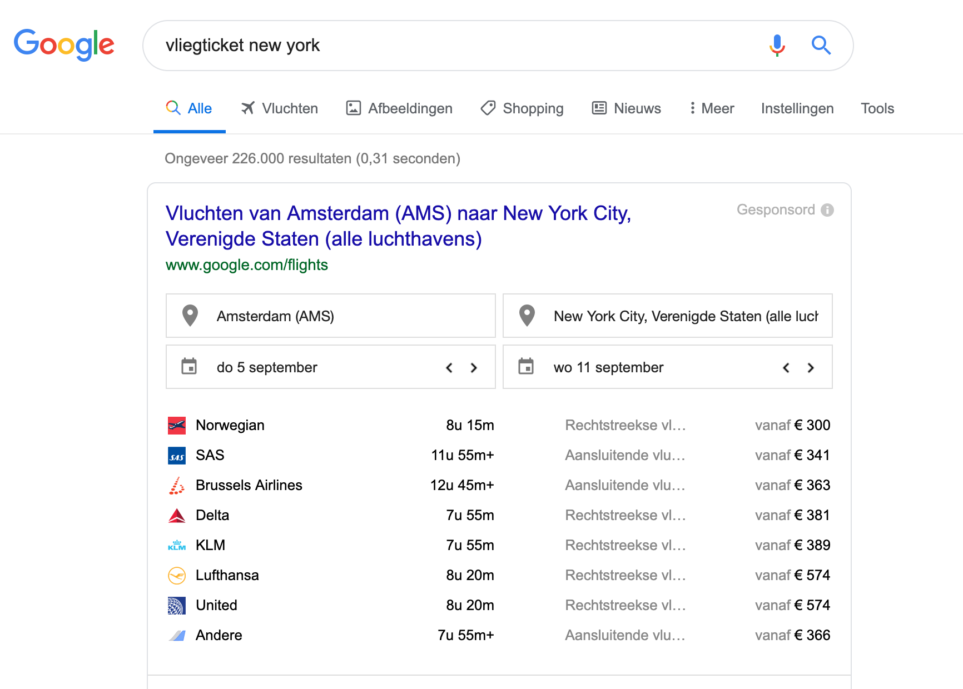The height and width of the screenshot is (689, 963).
Task: Click the return date calendar icon
Action: coord(526,367)
